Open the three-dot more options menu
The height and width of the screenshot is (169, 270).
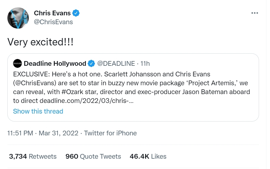[254, 13]
